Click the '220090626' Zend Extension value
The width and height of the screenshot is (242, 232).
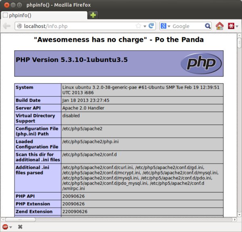click(75, 211)
